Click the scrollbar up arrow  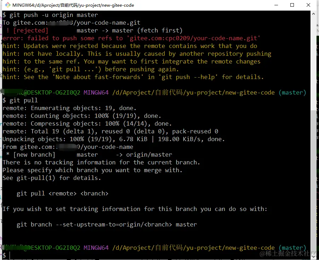[x=313, y=14]
